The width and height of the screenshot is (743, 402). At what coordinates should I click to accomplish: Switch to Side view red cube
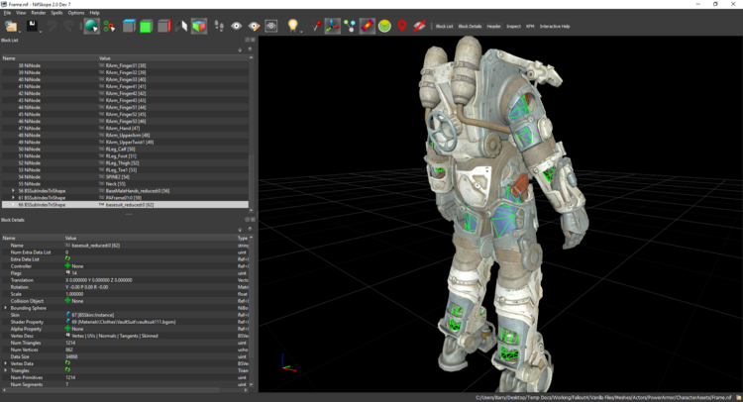pos(163,26)
